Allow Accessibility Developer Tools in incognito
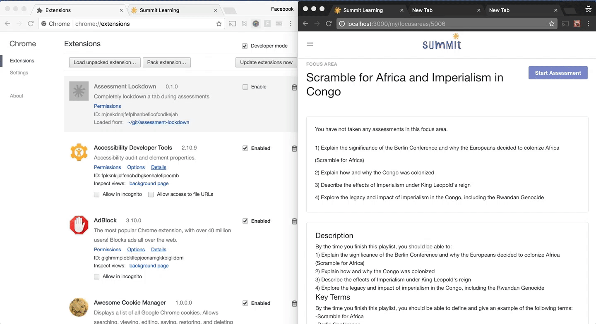Image resolution: width=596 pixels, height=324 pixels. point(96,194)
